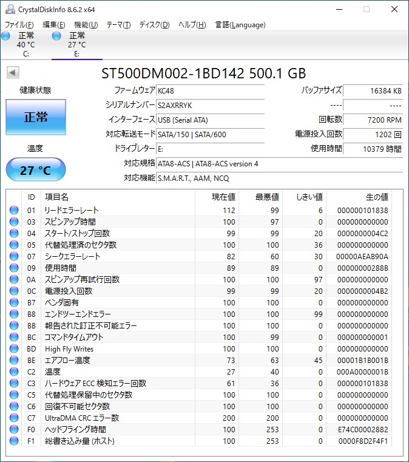Image resolution: width=409 pixels, height=462 pixels.
Task: Click the transfer mode field SATA/150 | SATA/600
Action: tap(210, 134)
